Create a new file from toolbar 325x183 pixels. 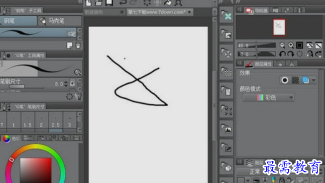[88, 3]
